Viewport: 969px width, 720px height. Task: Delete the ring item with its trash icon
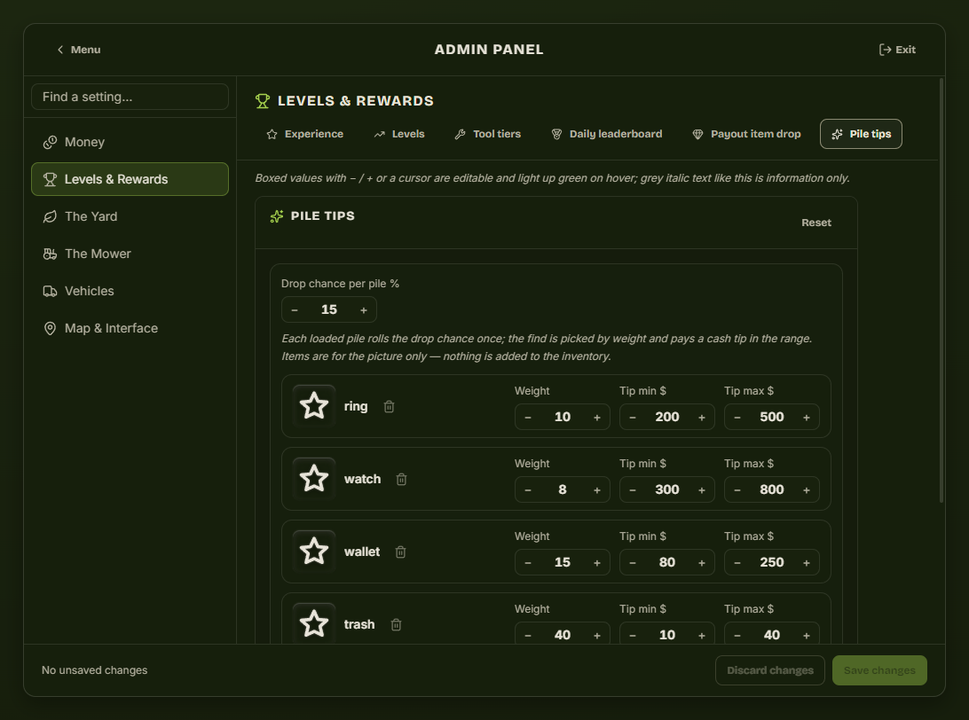tap(389, 406)
